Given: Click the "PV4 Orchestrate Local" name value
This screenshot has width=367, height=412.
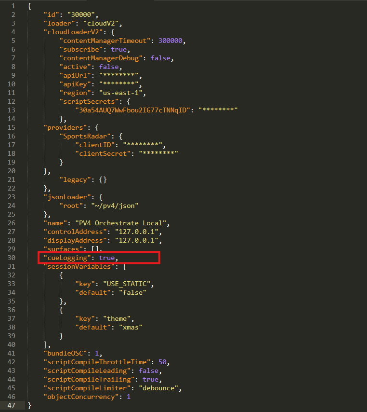Looking at the screenshot, I should point(121,223).
